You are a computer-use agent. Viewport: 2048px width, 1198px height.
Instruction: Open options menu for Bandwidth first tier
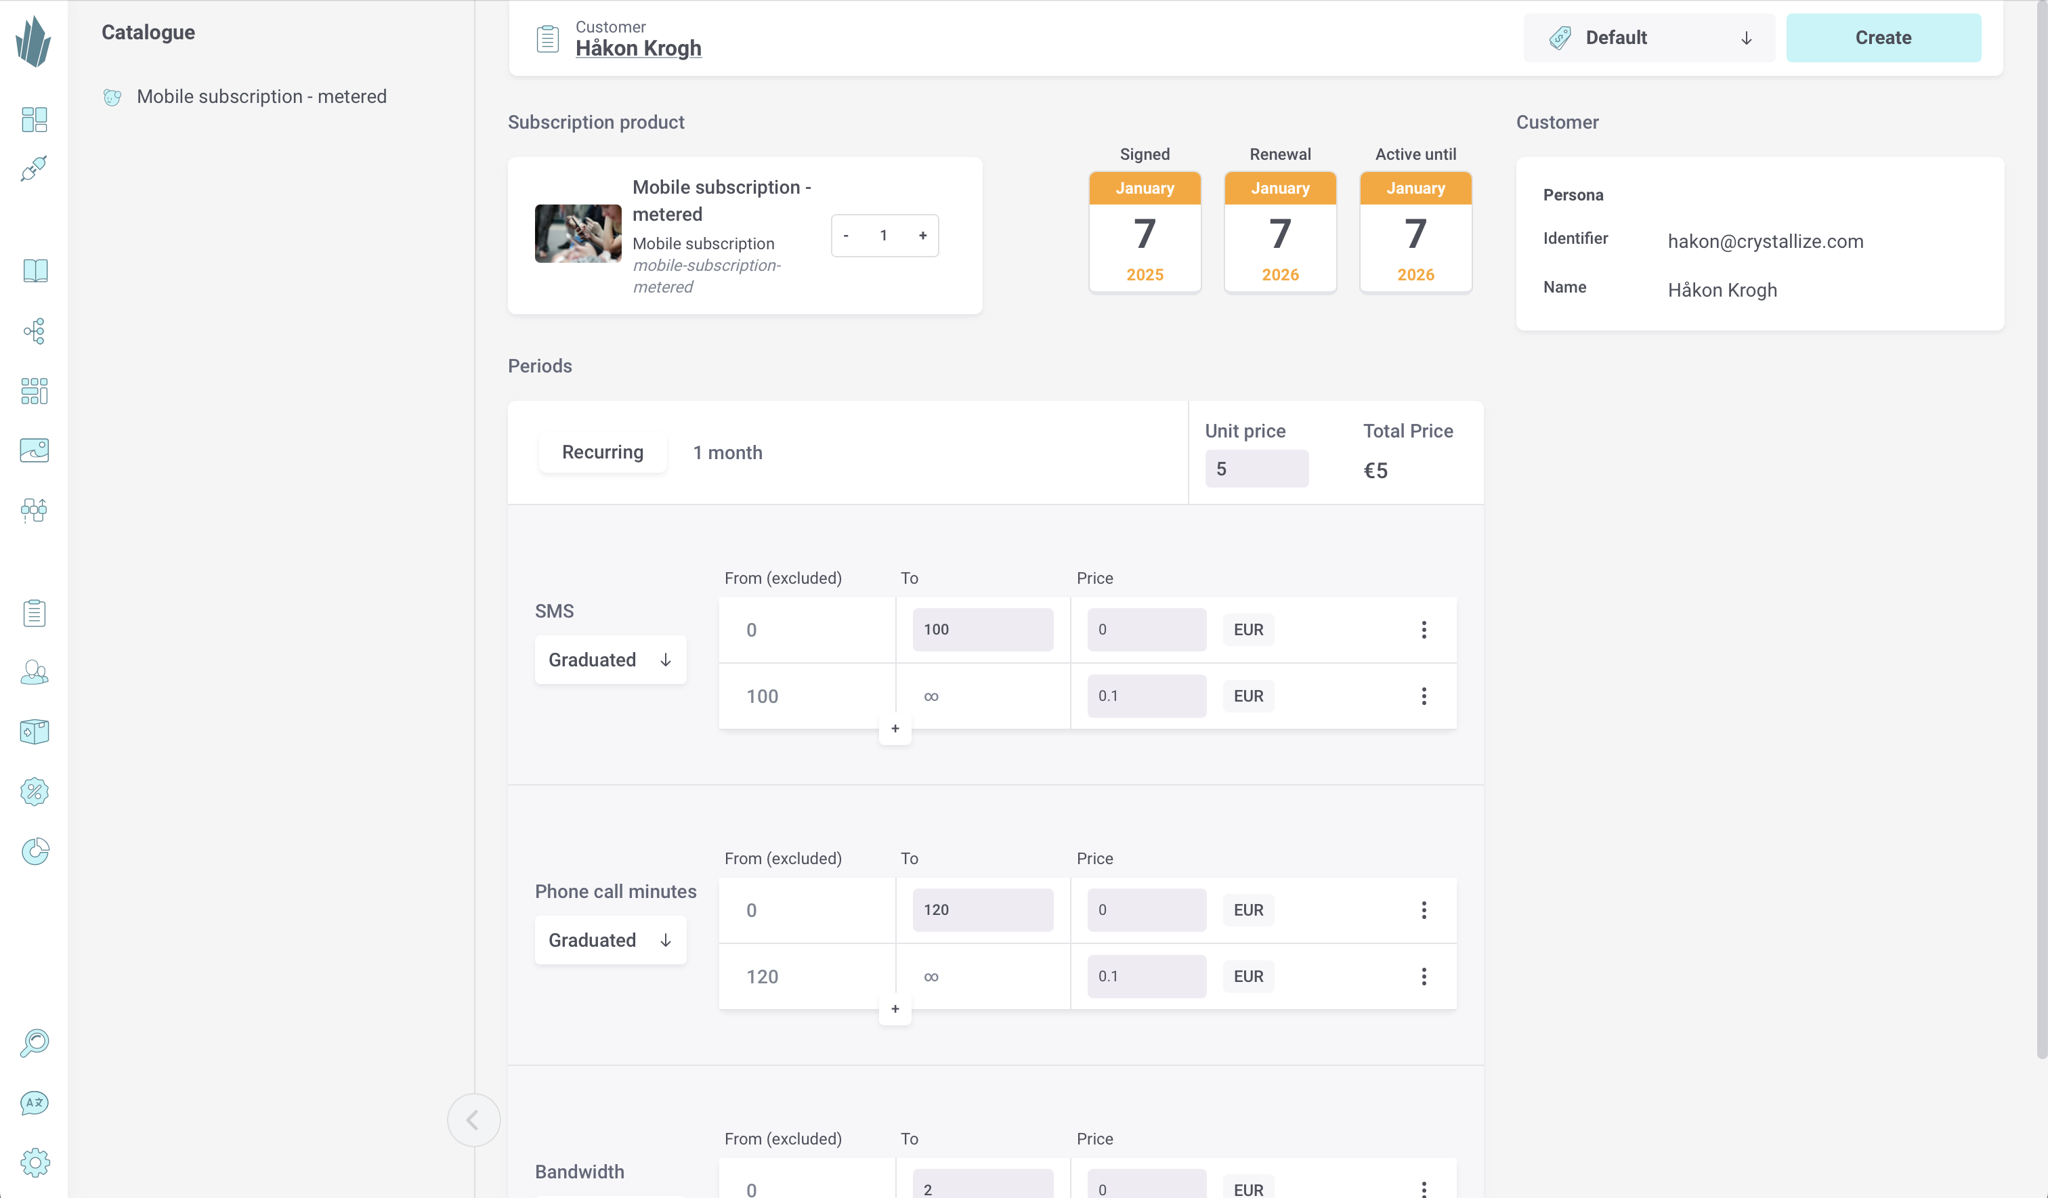click(1424, 1189)
